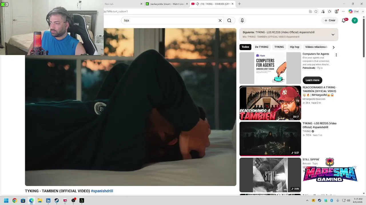
Task: Click the Computers for Agents ad title
Action: click(316, 54)
